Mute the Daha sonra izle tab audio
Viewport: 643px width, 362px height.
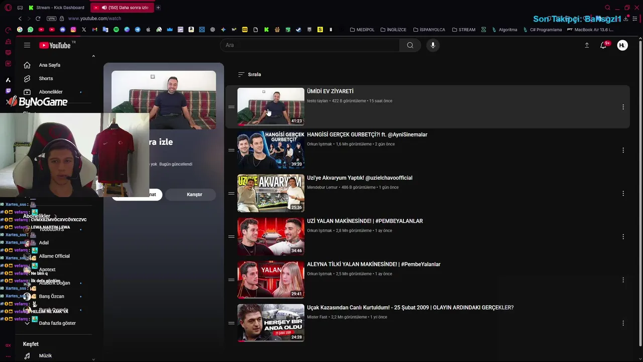pos(104,8)
